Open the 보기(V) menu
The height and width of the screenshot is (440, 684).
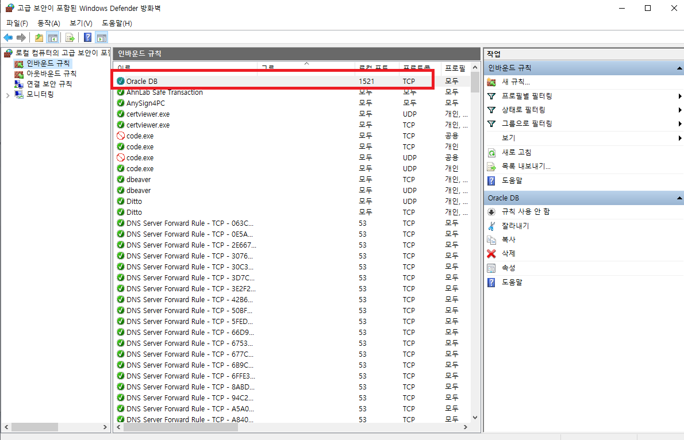coord(81,23)
